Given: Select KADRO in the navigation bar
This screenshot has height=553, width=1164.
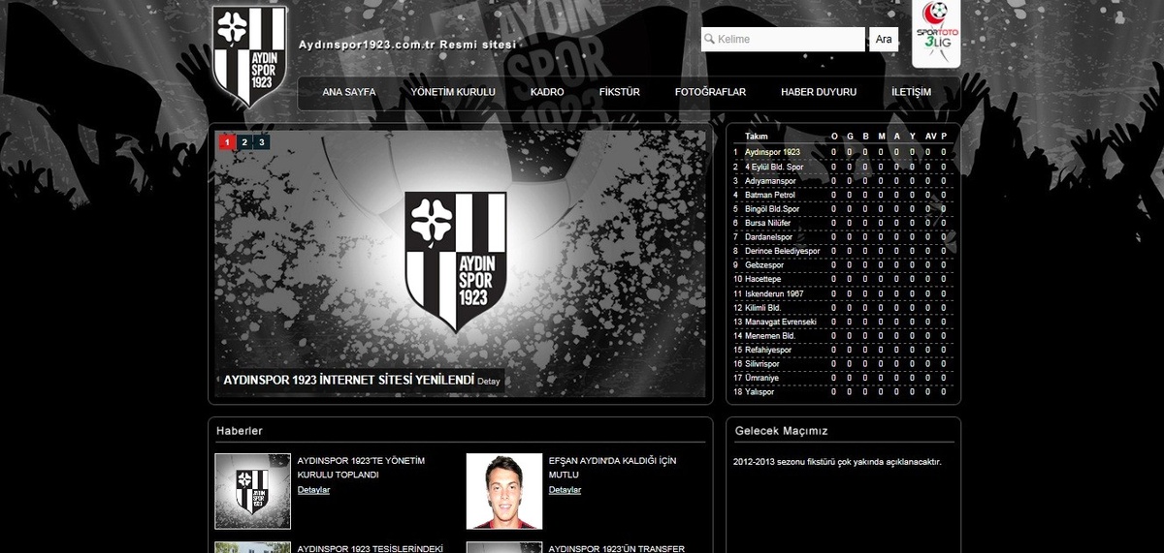Looking at the screenshot, I should pos(547,92).
